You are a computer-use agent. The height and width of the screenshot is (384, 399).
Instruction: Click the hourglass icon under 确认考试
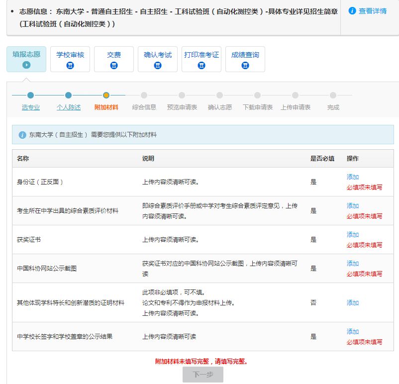pos(158,65)
